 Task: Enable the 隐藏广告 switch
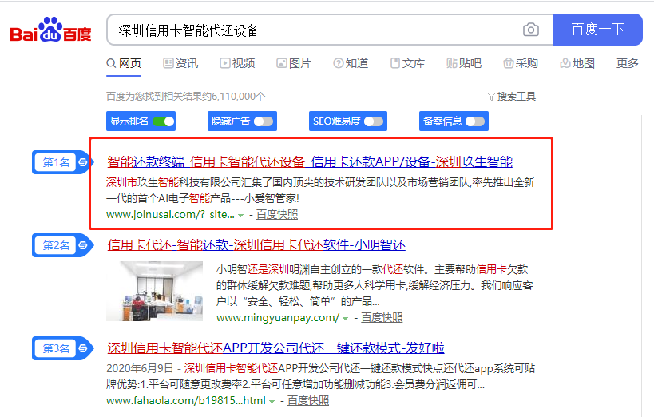[x=264, y=121]
